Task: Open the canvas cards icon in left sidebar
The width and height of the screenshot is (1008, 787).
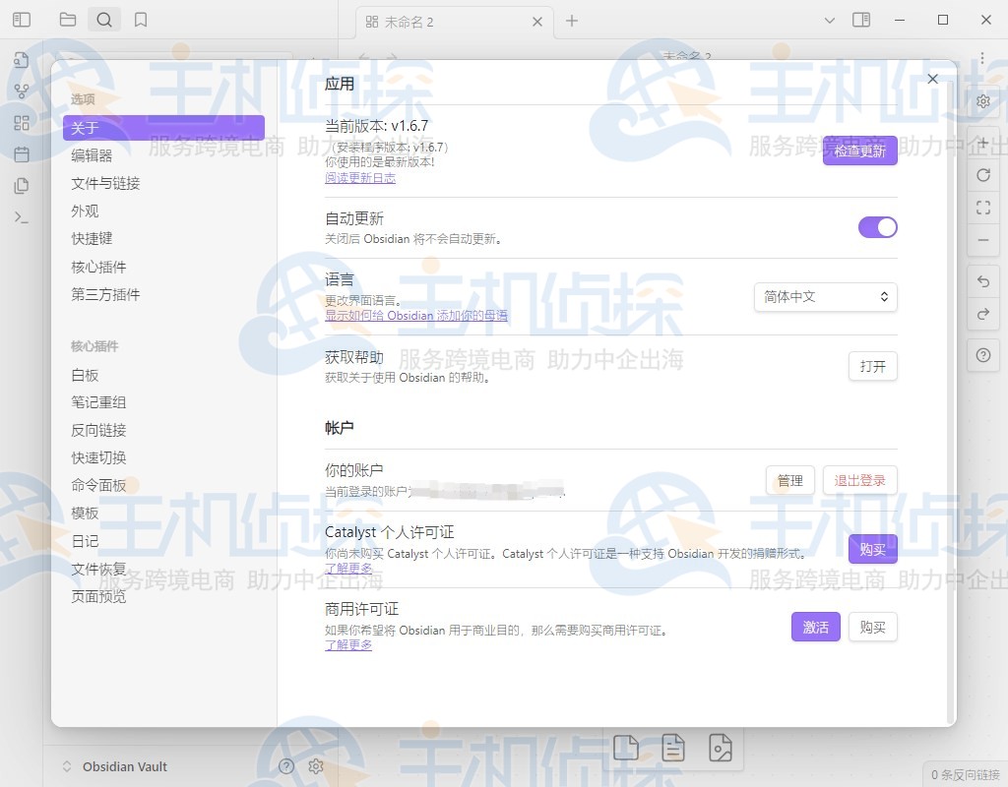Action: [x=21, y=122]
